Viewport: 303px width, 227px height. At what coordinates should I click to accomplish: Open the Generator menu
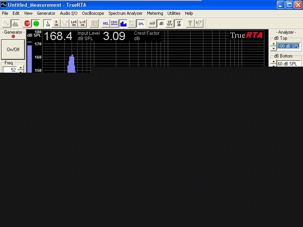[46, 13]
